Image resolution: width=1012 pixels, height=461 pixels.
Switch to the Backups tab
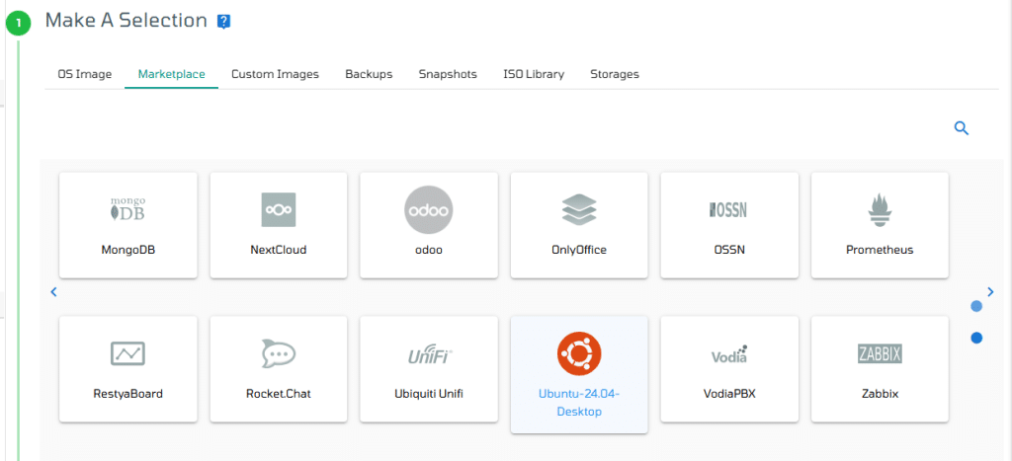coord(369,74)
